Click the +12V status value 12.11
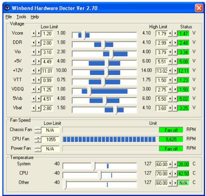 [x=184, y=71]
